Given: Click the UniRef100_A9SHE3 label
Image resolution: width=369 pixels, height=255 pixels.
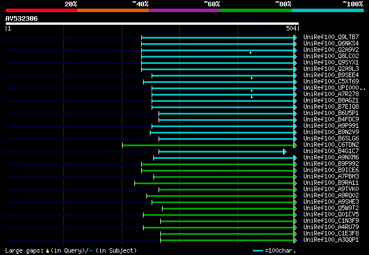Looking at the screenshot, I should (331, 202).
